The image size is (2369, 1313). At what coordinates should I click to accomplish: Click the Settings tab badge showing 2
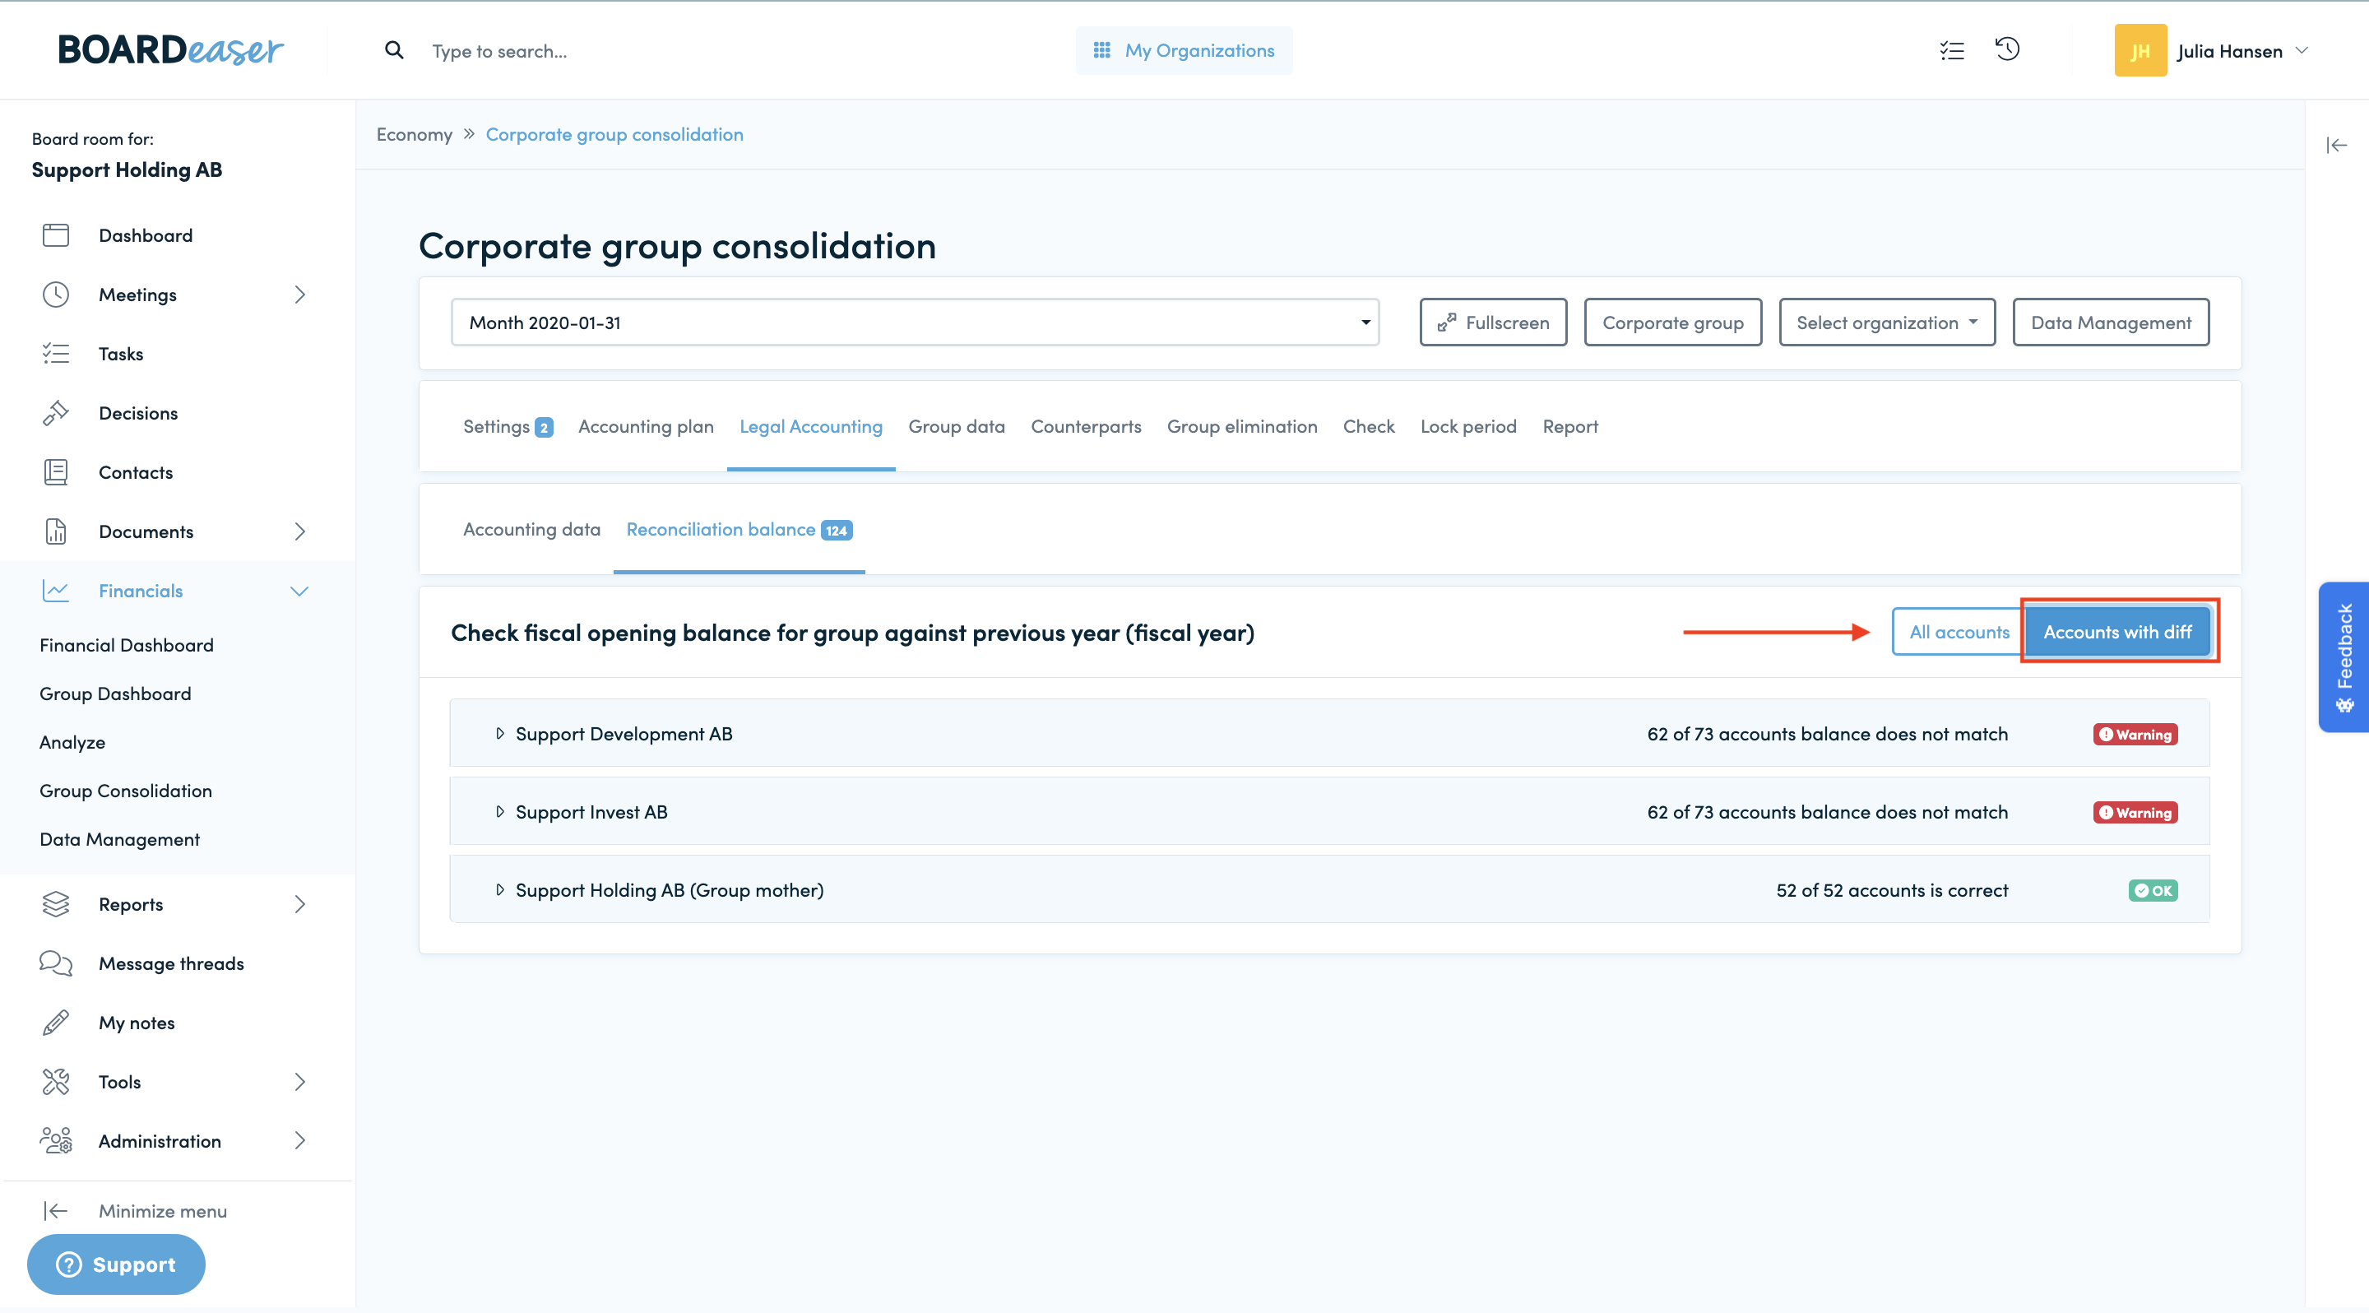(x=544, y=428)
